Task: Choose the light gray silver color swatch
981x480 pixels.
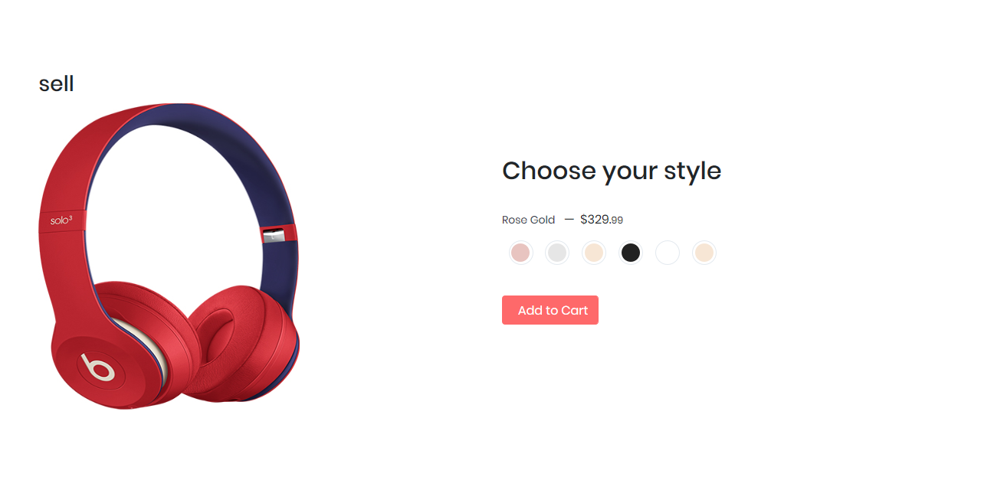Action: click(x=557, y=253)
